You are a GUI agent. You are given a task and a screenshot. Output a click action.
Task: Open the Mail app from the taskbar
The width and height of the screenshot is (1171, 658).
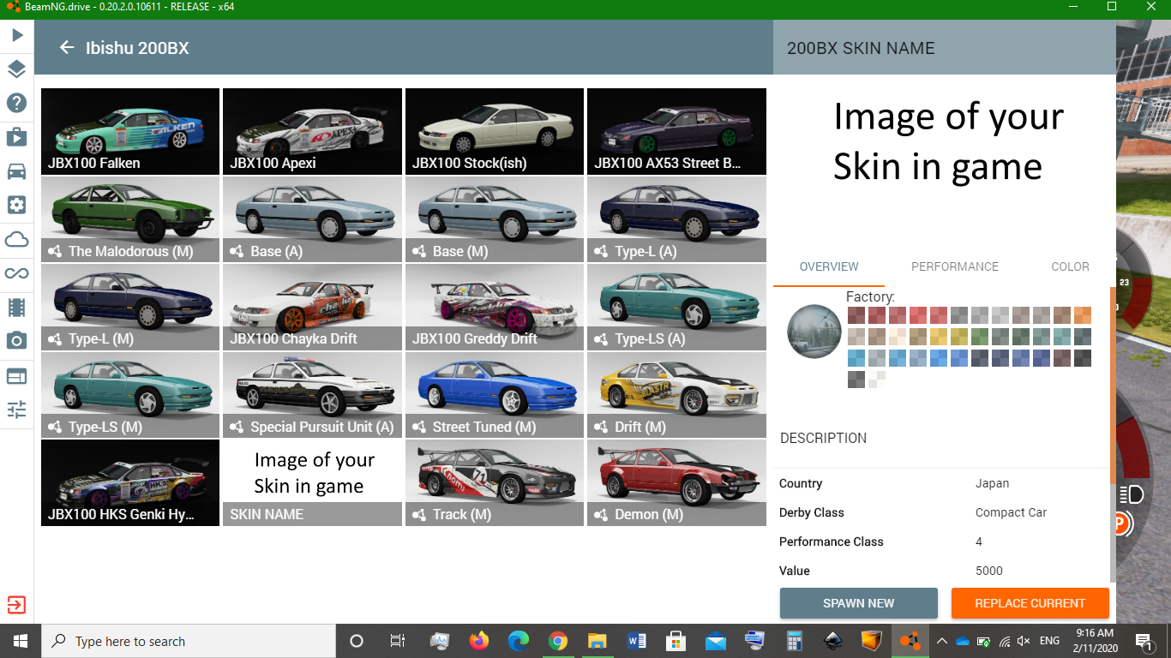715,641
